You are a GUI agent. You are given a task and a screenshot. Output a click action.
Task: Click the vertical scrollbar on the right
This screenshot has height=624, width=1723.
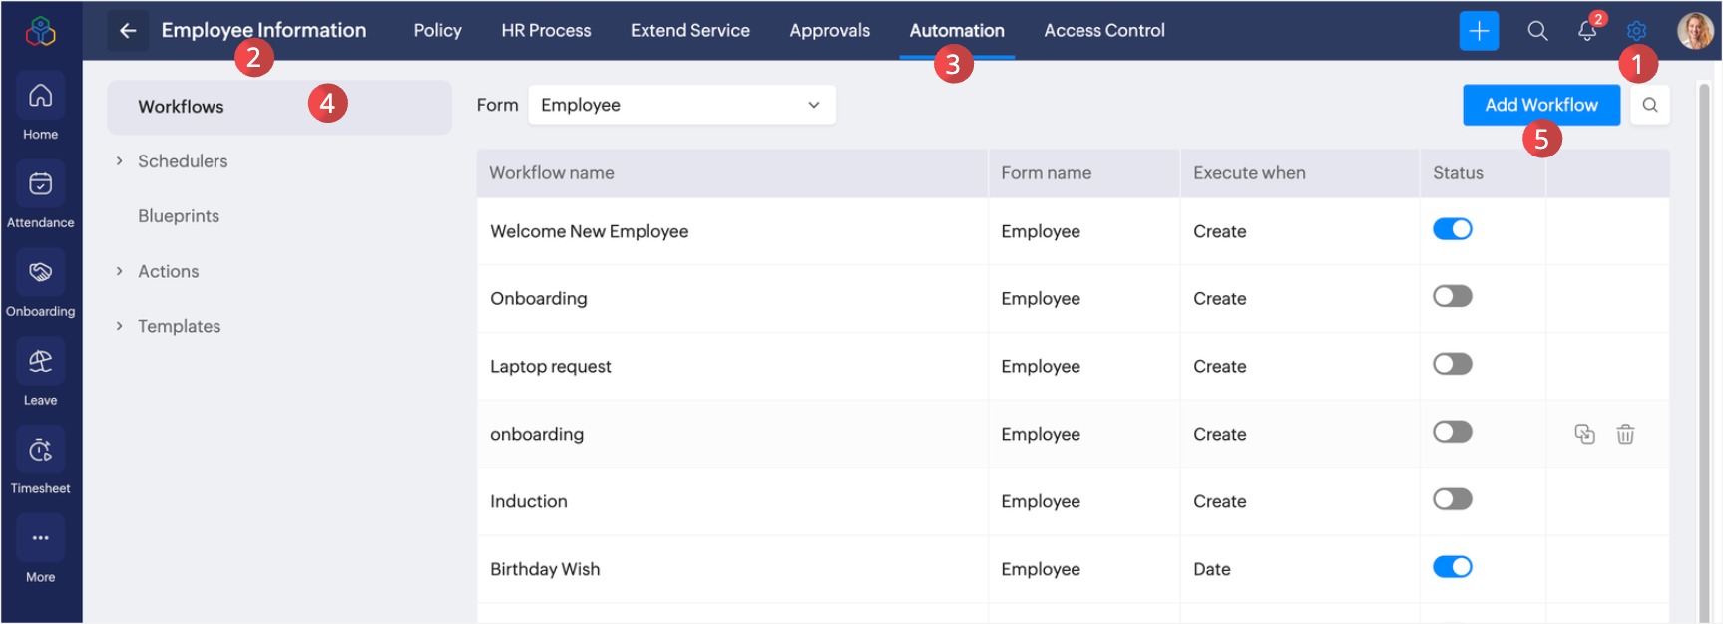pos(1704,349)
